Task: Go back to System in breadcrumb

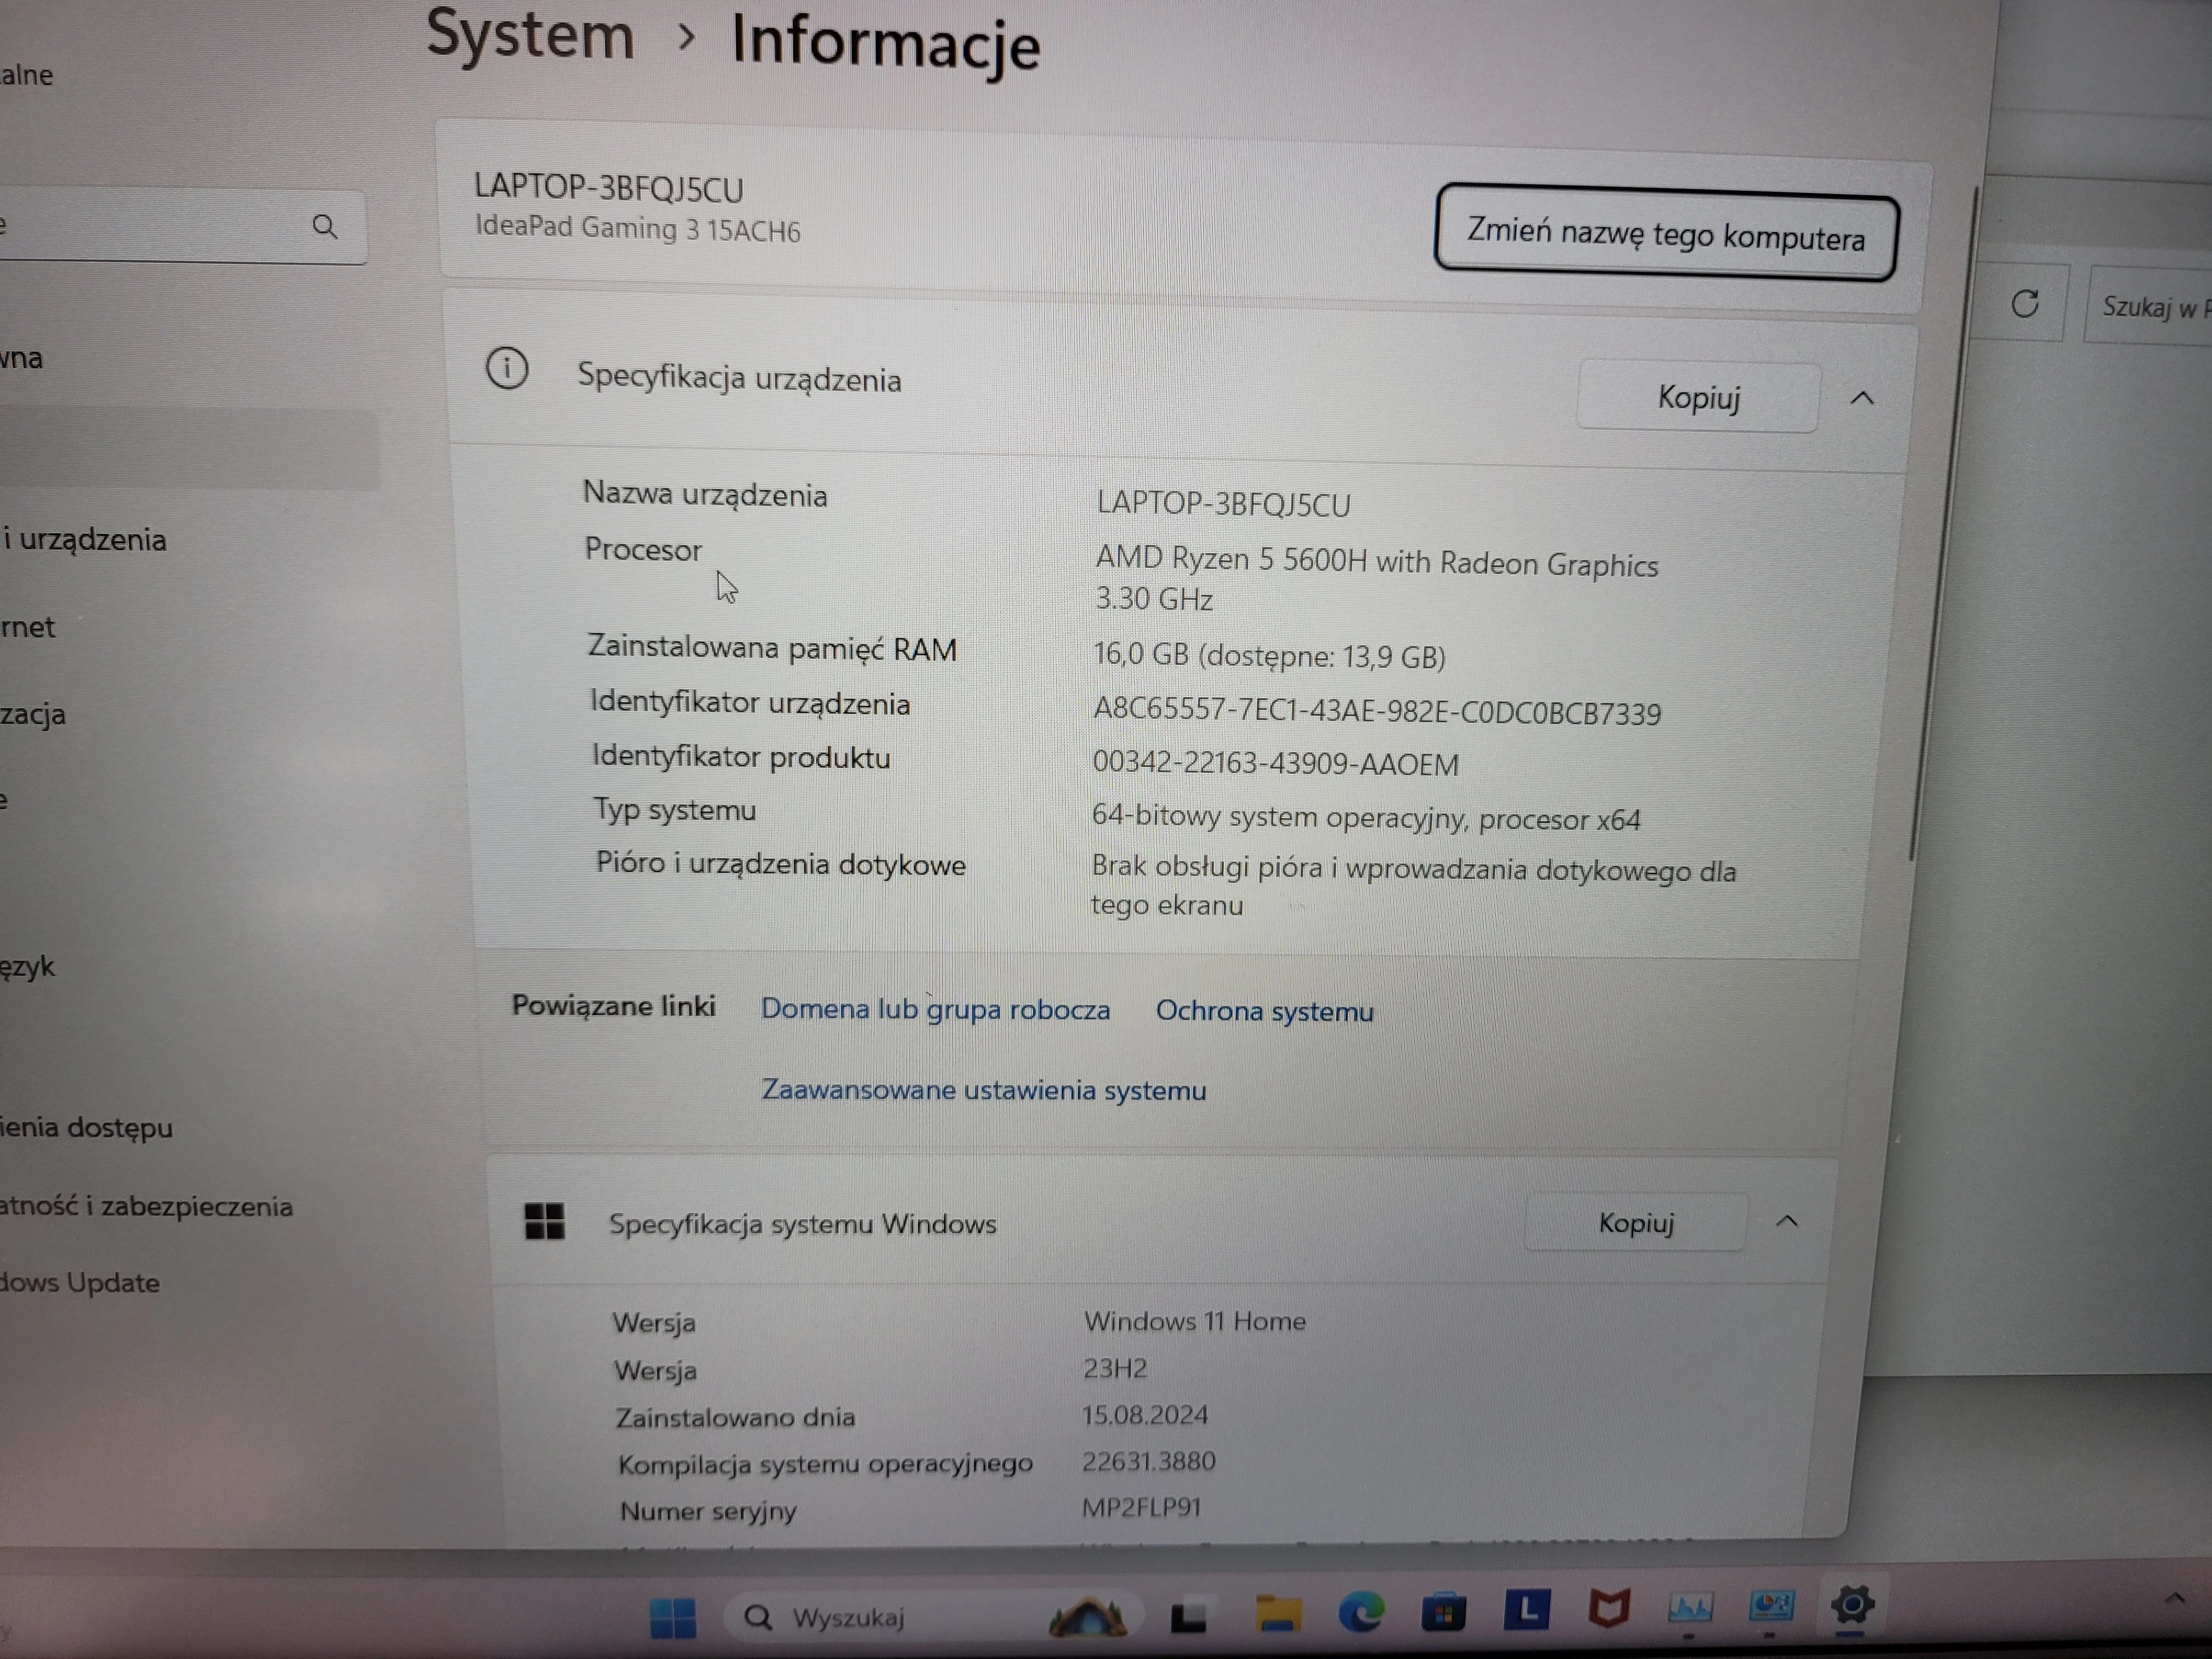Action: 530,35
